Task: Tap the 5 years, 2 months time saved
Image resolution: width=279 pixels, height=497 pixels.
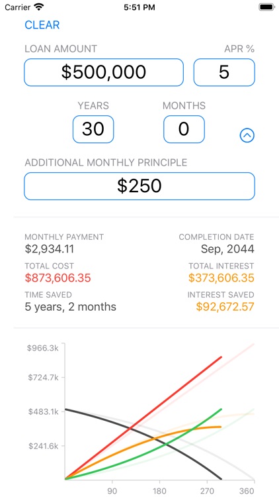Action: point(70,307)
